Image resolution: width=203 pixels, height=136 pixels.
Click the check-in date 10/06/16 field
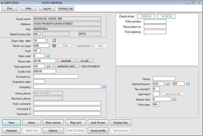coord(146,17)
